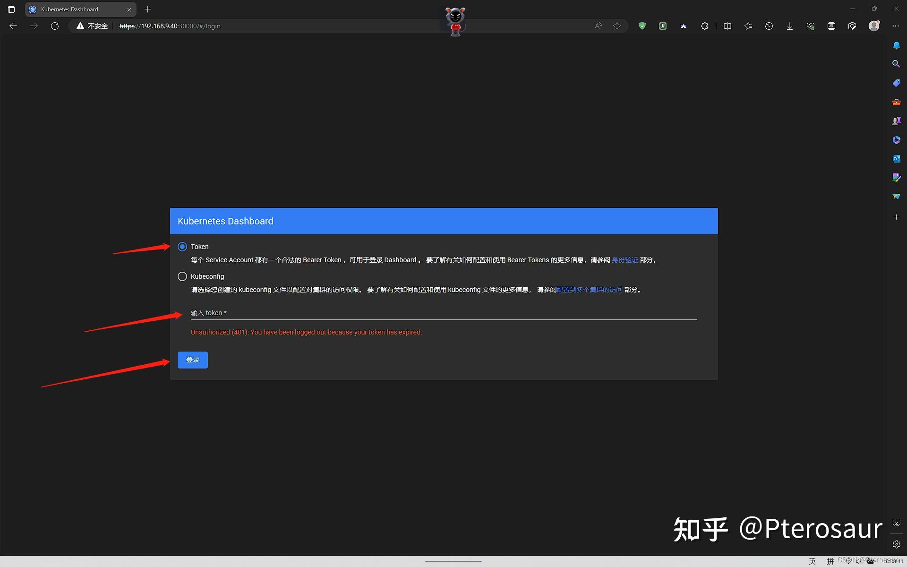Switch the 英 input language indicator
The image size is (907, 567).
pos(812,561)
